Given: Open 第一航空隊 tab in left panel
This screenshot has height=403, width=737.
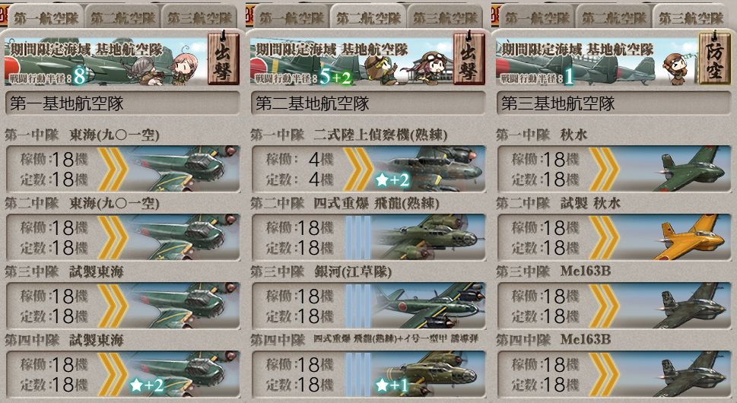Looking at the screenshot, I should tap(46, 17).
